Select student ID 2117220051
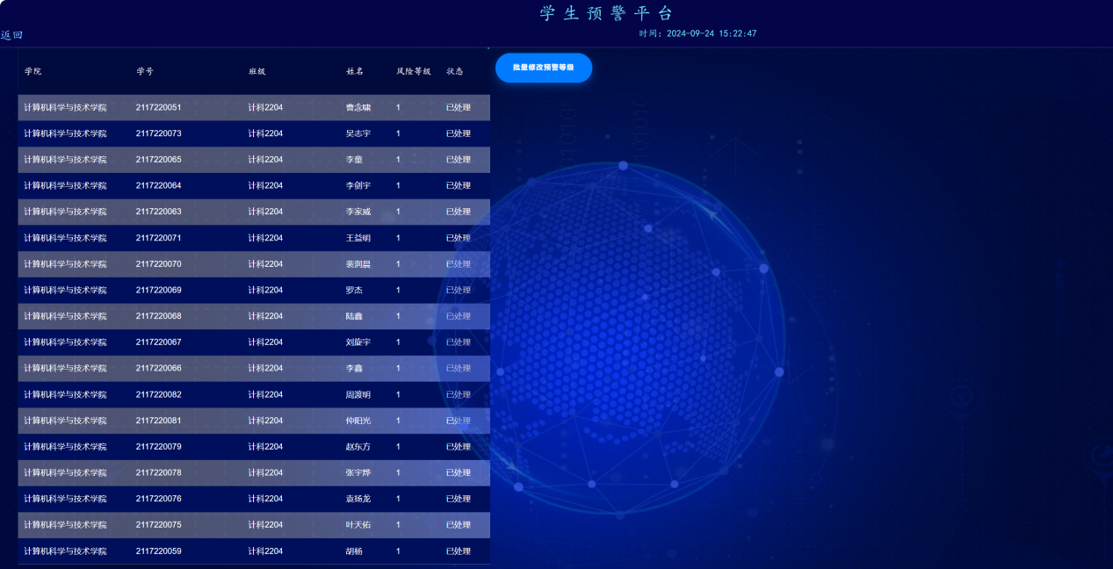The width and height of the screenshot is (1113, 569). coord(158,108)
